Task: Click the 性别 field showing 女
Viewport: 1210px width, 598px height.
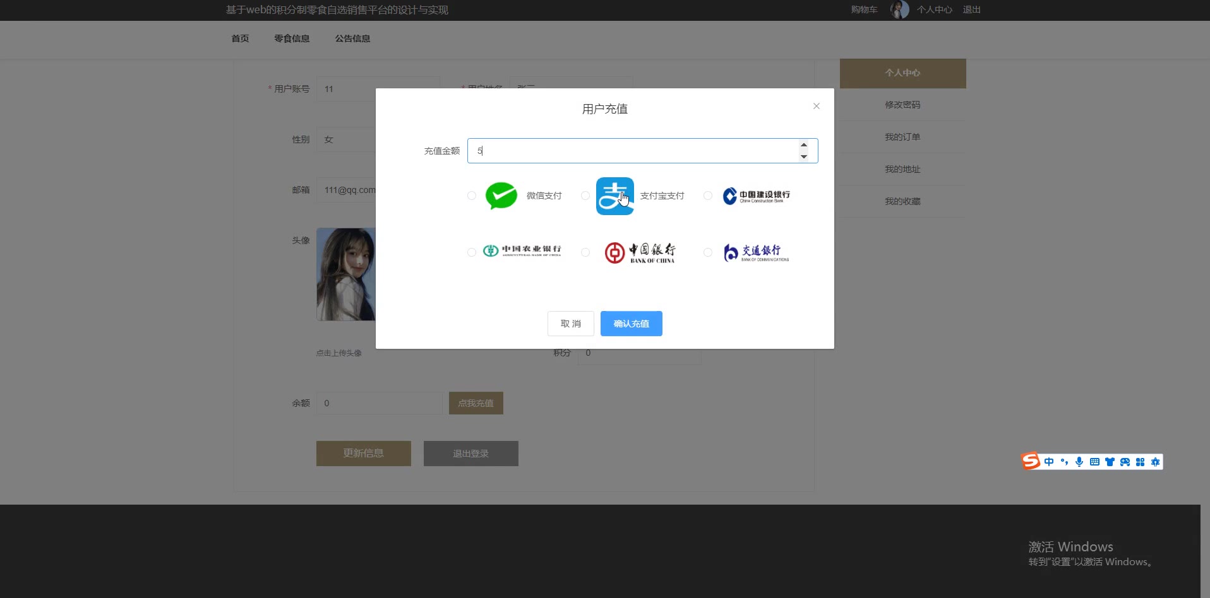Action: coord(346,139)
